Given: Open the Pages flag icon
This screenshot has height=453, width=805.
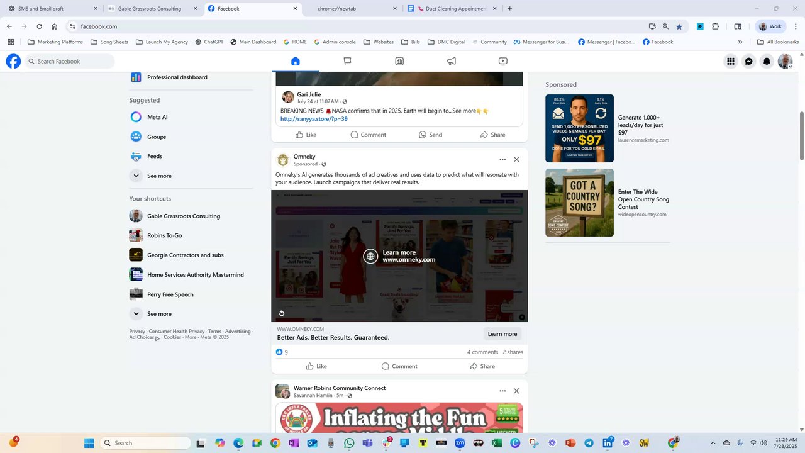Looking at the screenshot, I should tap(347, 61).
